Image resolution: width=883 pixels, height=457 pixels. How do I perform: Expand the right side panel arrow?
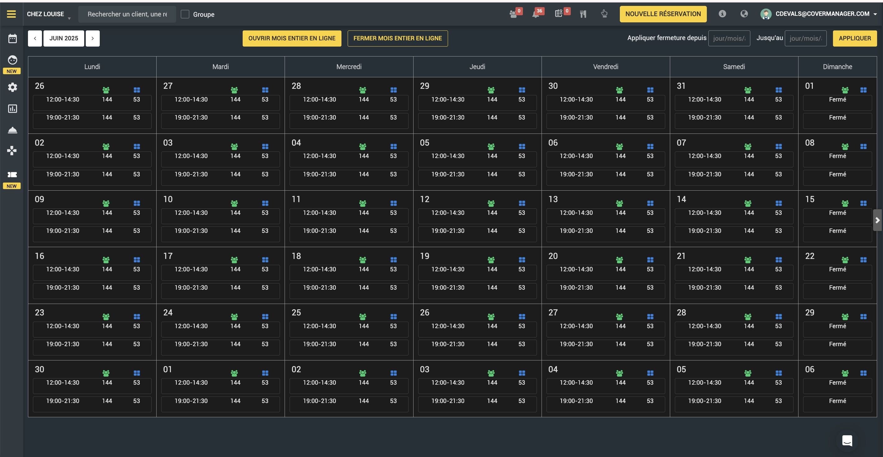[877, 220]
